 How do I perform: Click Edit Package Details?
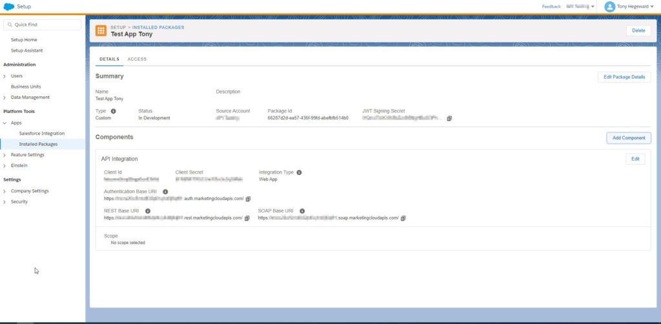coord(624,77)
